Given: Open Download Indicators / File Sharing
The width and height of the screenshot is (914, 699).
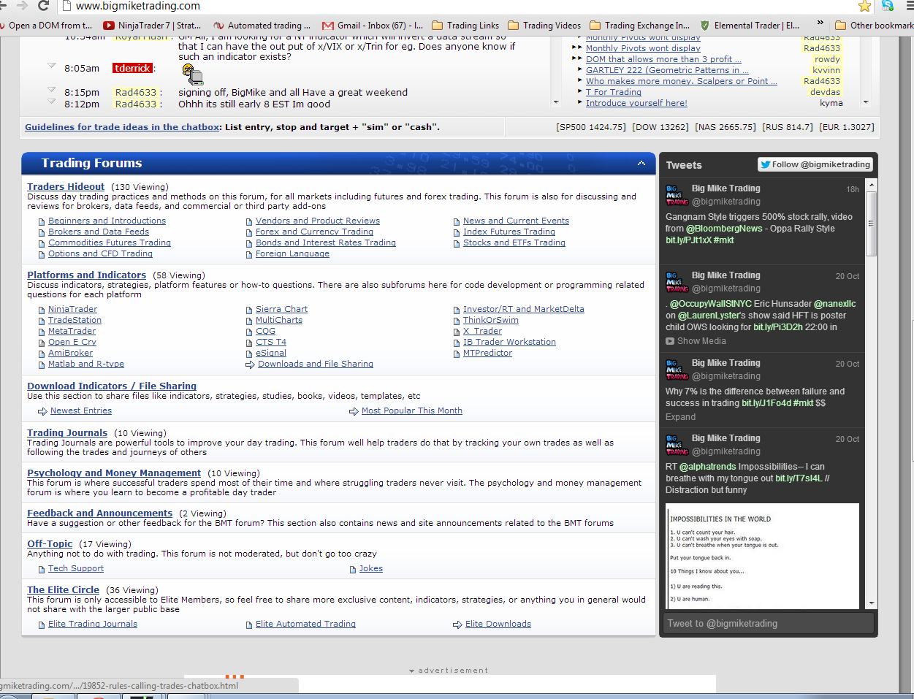Looking at the screenshot, I should click(112, 386).
